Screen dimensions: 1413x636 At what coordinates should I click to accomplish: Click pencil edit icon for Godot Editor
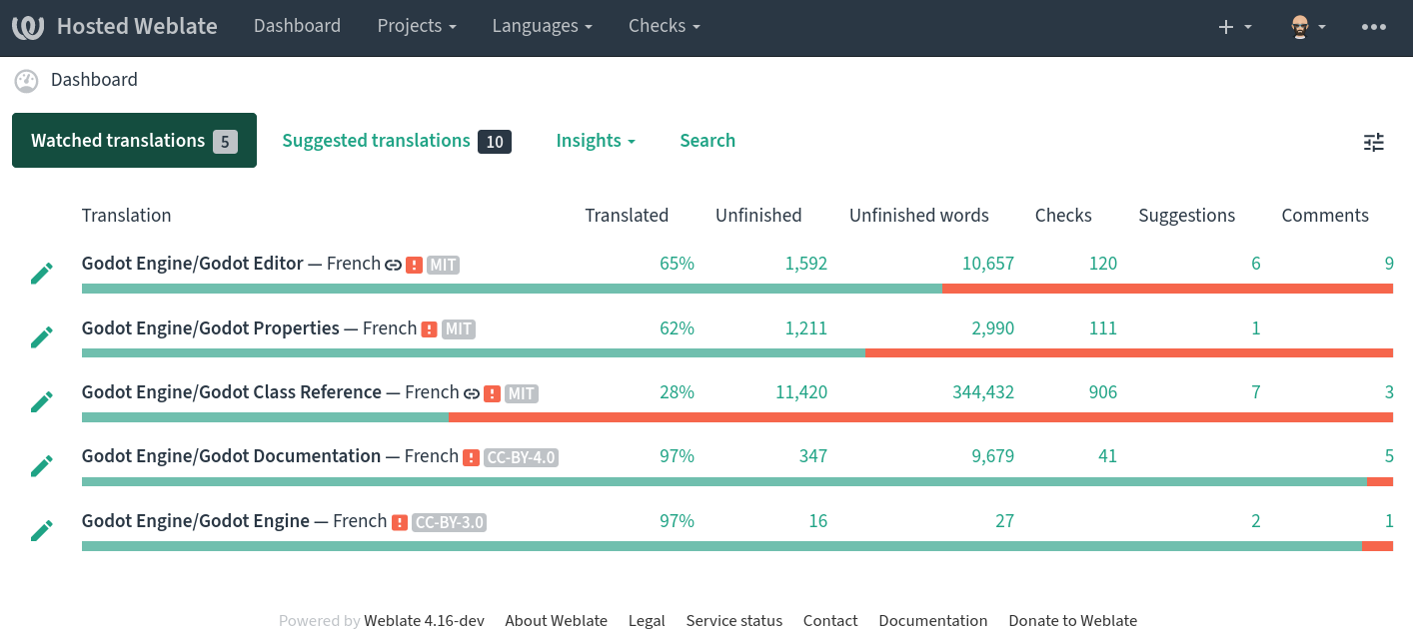[42, 274]
